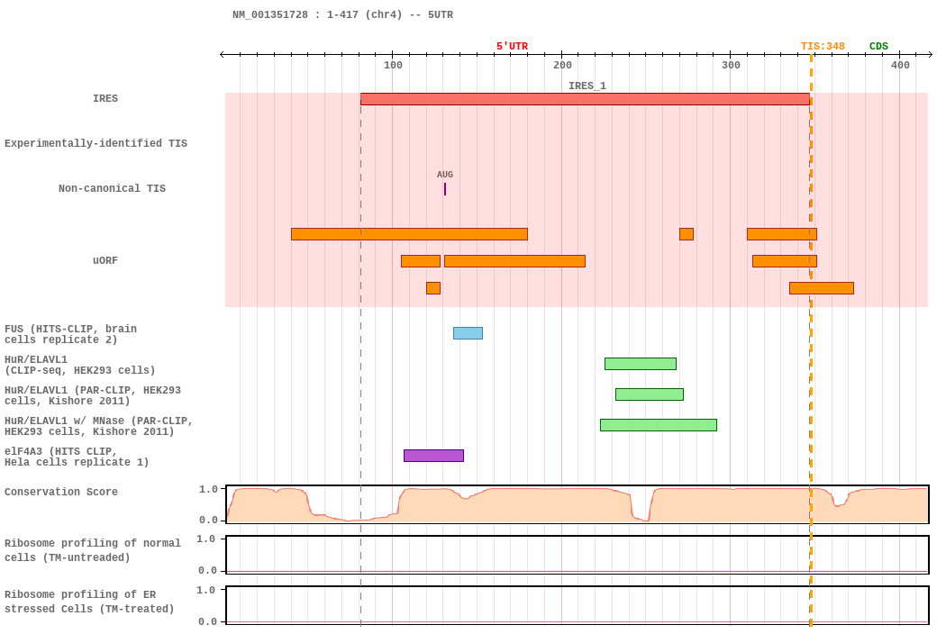The width and height of the screenshot is (946, 634).
Task: Click inside the Conservation Score plot
Action: (577, 504)
